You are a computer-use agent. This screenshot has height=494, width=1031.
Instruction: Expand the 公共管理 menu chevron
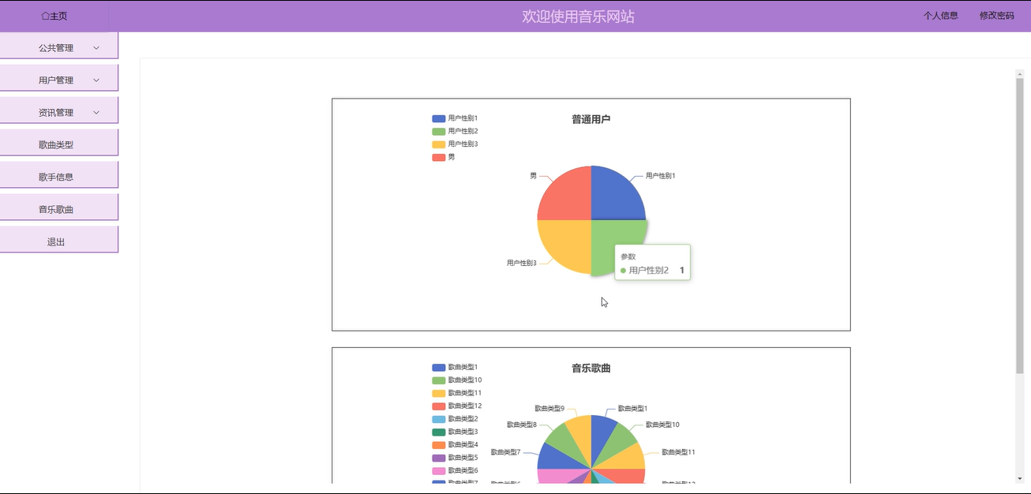click(96, 47)
